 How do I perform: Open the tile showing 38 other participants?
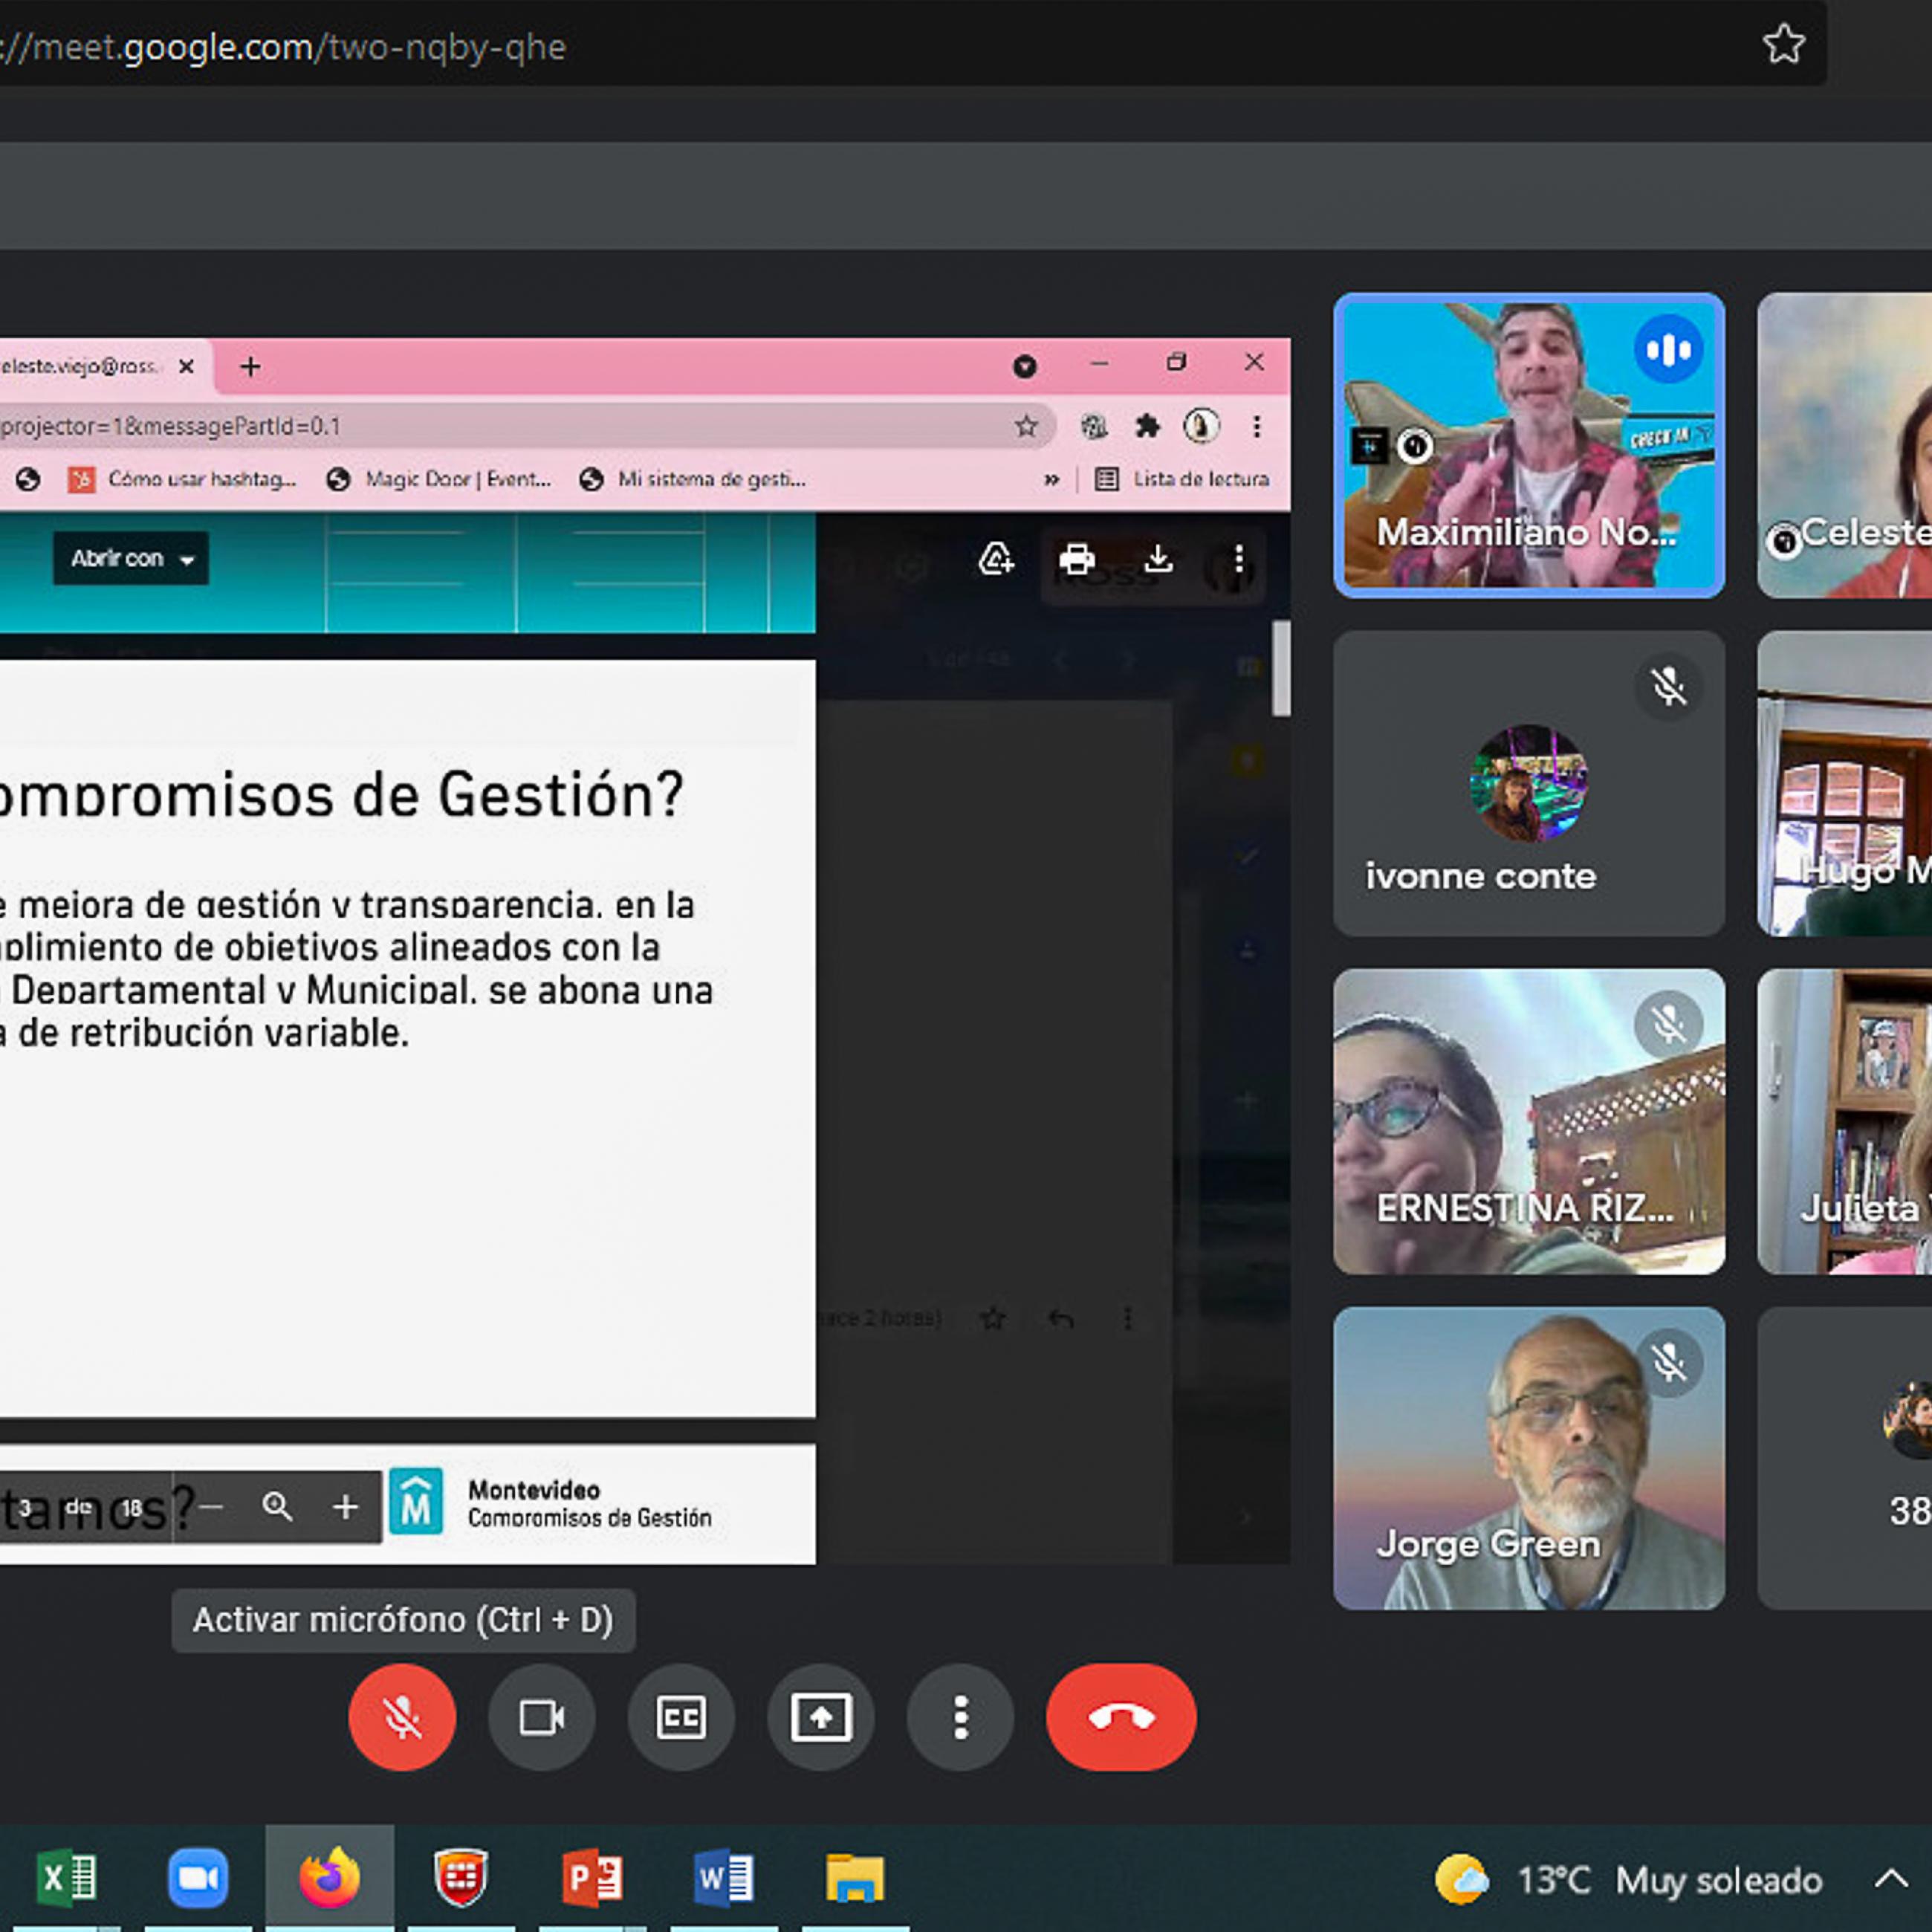click(x=1845, y=1459)
